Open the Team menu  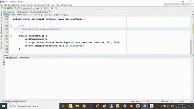click(53, 5)
